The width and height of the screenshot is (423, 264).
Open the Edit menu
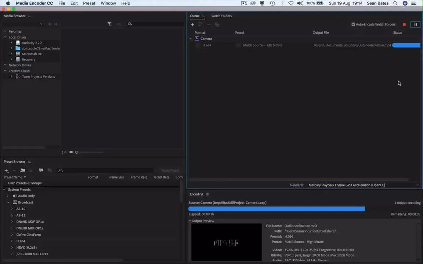74,3
